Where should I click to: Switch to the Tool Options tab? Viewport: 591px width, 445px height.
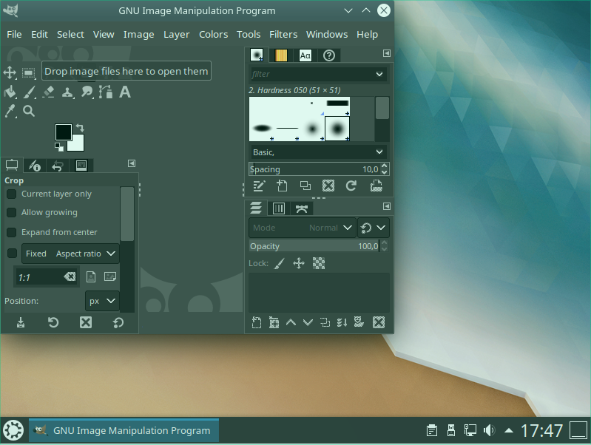click(x=12, y=166)
